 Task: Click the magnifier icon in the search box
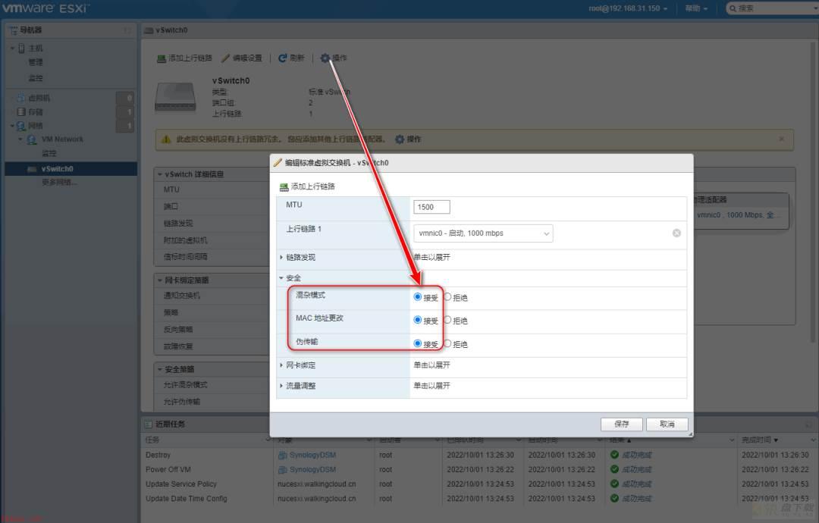point(733,8)
